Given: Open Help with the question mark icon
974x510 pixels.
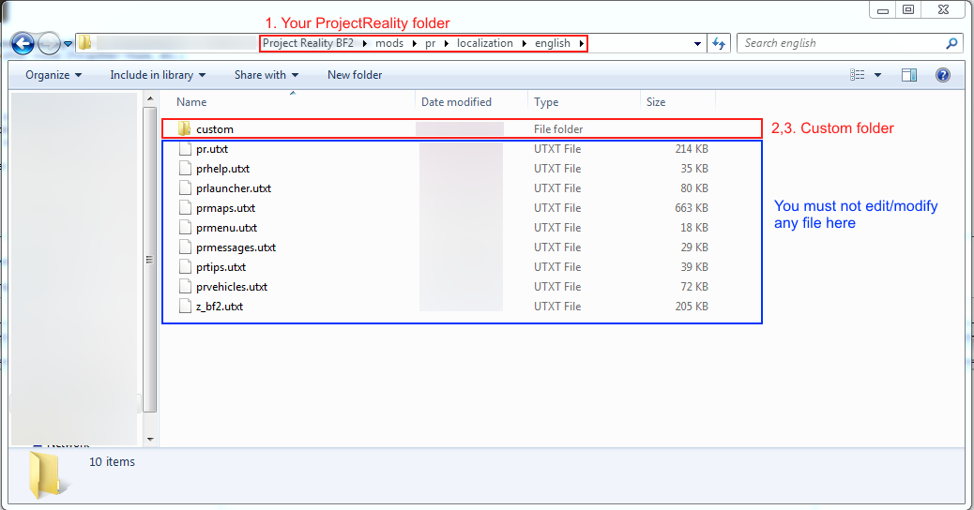Looking at the screenshot, I should (x=943, y=75).
